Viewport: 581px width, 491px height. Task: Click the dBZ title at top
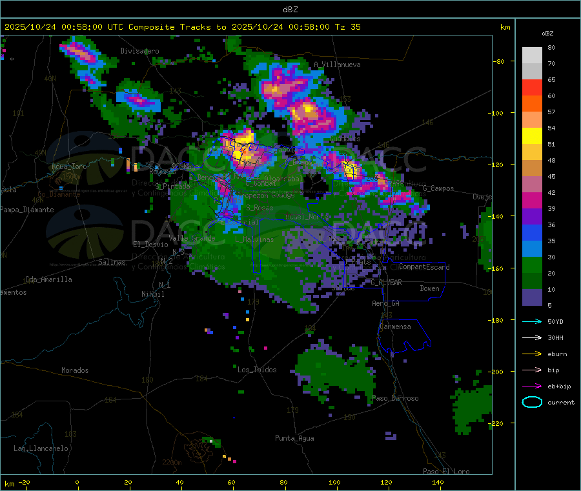pyautogui.click(x=290, y=10)
